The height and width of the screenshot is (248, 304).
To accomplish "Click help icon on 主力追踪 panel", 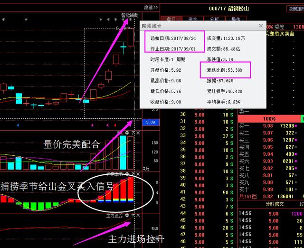I will point(133,215).
